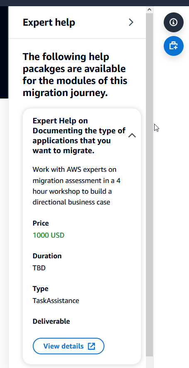
Task: Click the scrollbar up arrow
Action: pyautogui.click(x=149, y=10)
